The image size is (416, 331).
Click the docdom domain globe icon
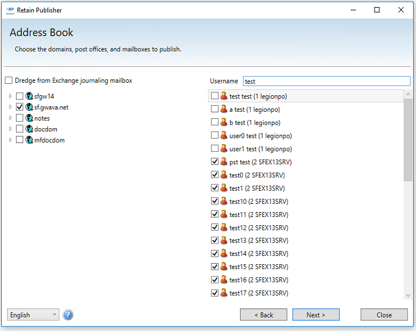[x=29, y=129]
